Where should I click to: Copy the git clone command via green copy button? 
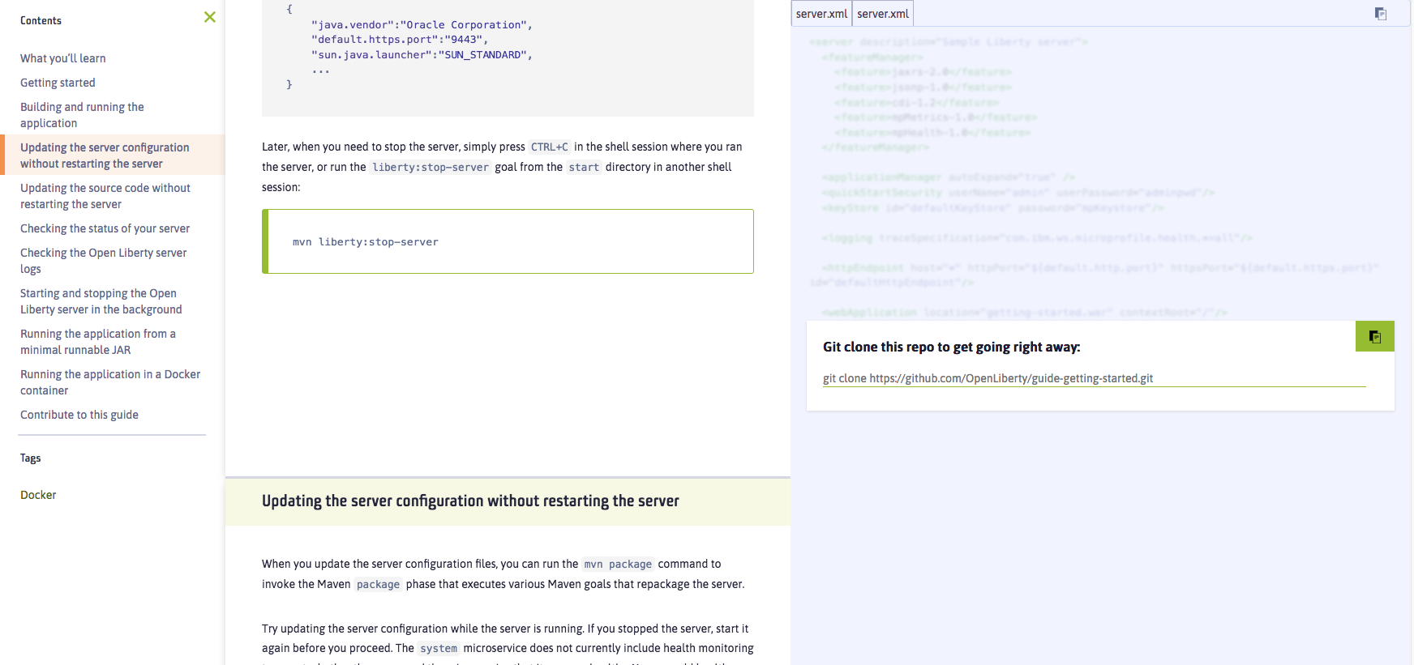(1374, 335)
